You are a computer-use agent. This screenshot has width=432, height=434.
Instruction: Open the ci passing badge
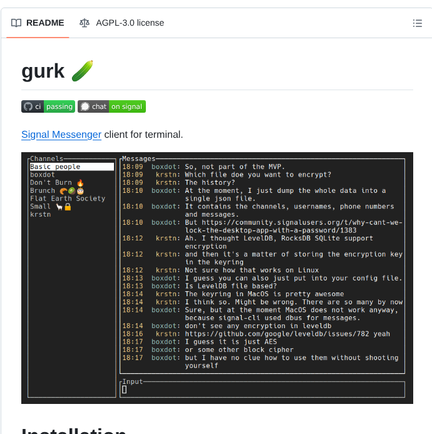48,106
